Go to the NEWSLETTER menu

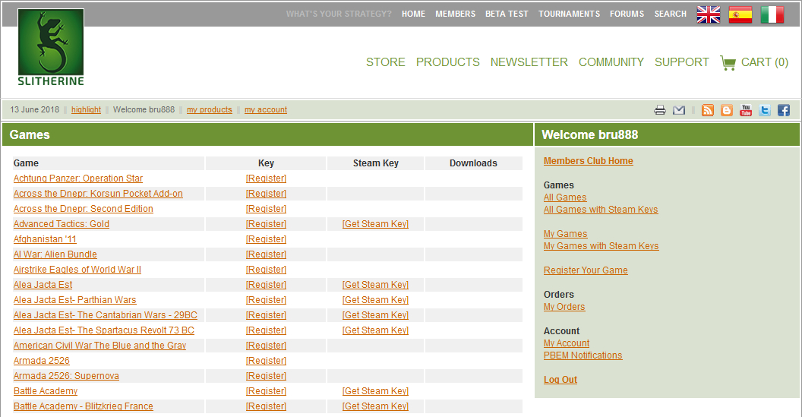(x=529, y=62)
